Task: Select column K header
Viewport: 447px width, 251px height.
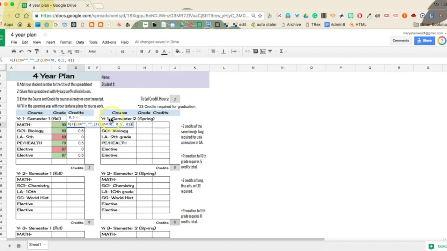Action: (195, 68)
